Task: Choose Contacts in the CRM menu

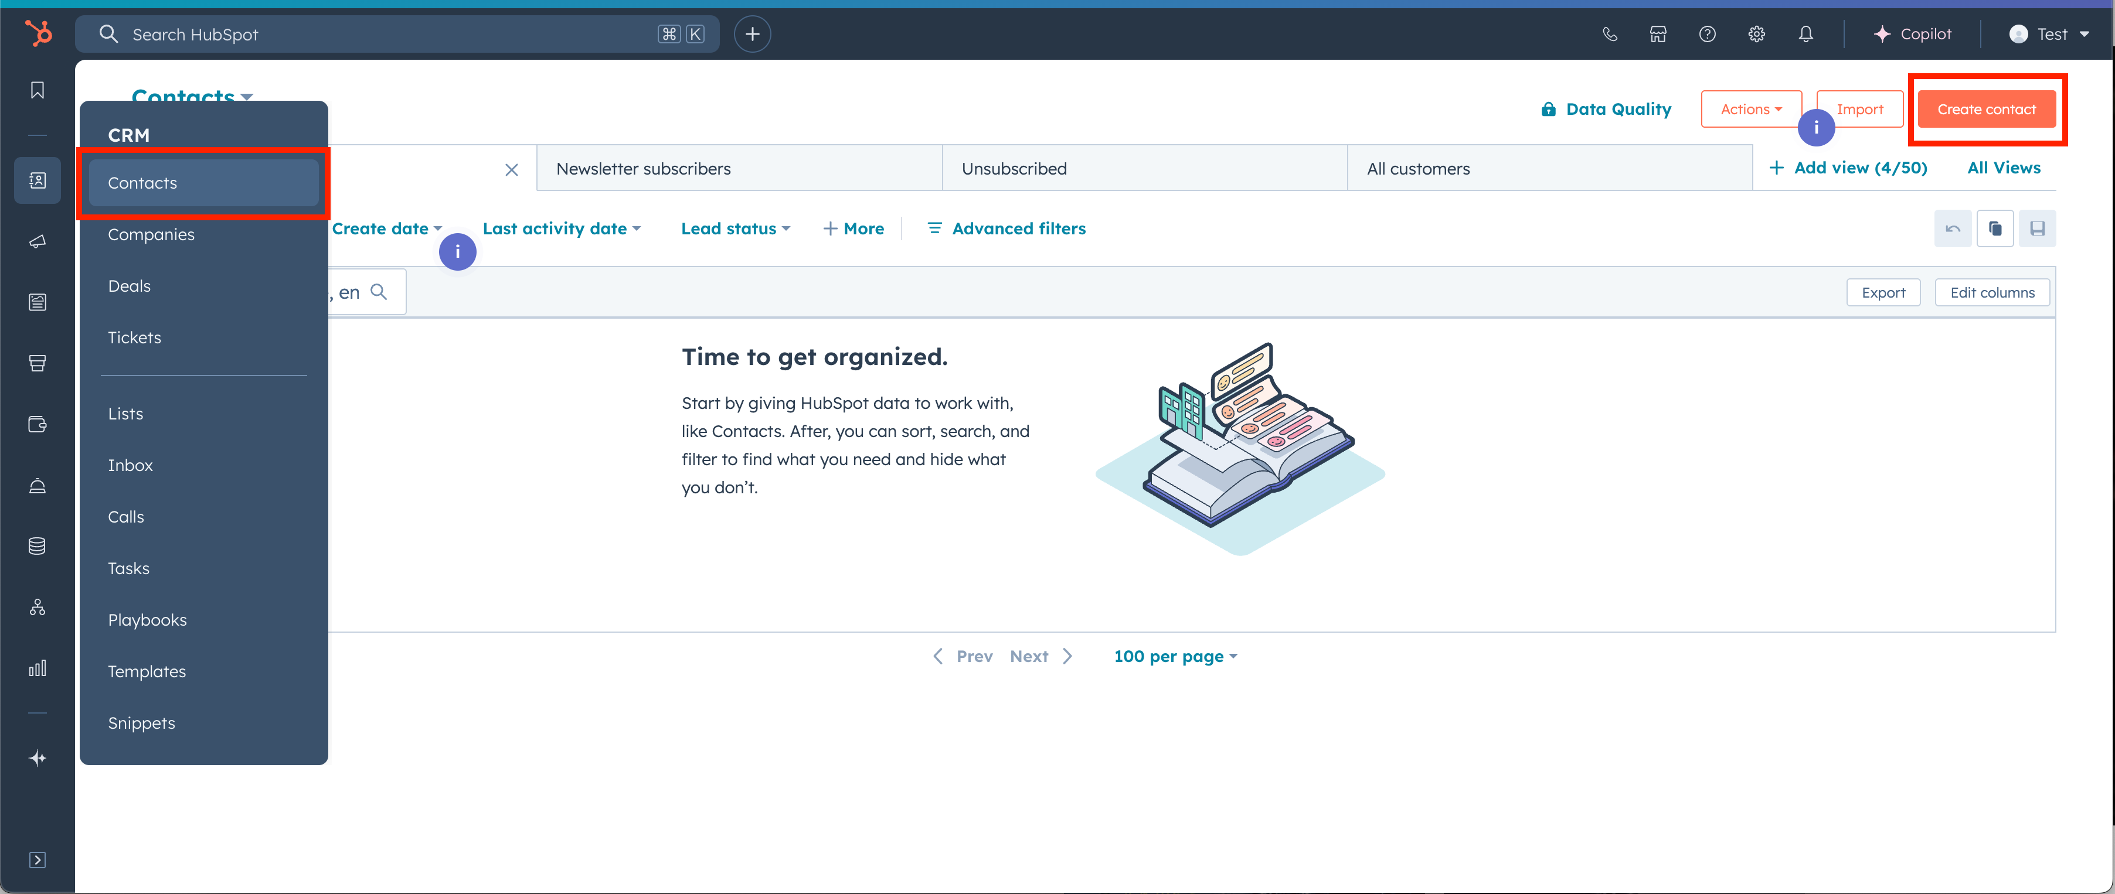Action: click(x=203, y=183)
